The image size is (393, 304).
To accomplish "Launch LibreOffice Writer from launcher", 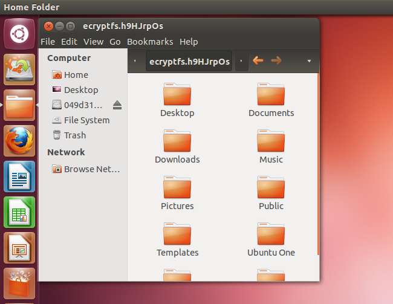I will [x=19, y=176].
